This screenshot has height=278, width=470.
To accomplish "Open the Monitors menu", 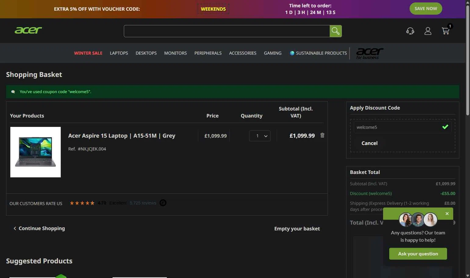I will point(175,53).
